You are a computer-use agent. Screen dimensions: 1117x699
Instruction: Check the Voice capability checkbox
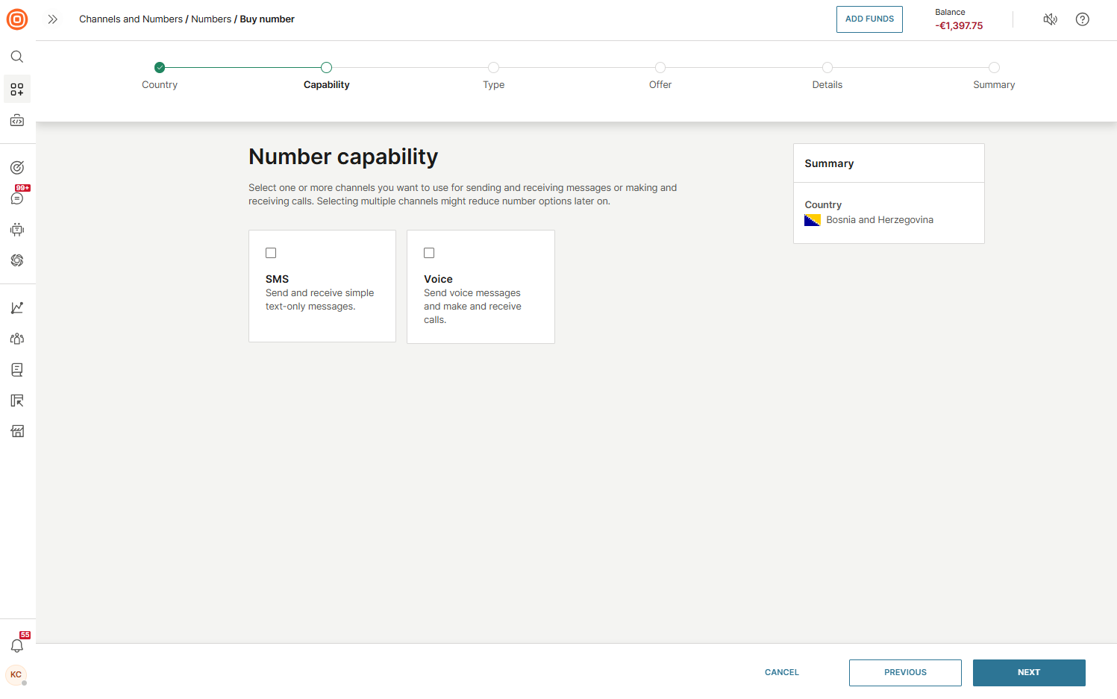429,253
